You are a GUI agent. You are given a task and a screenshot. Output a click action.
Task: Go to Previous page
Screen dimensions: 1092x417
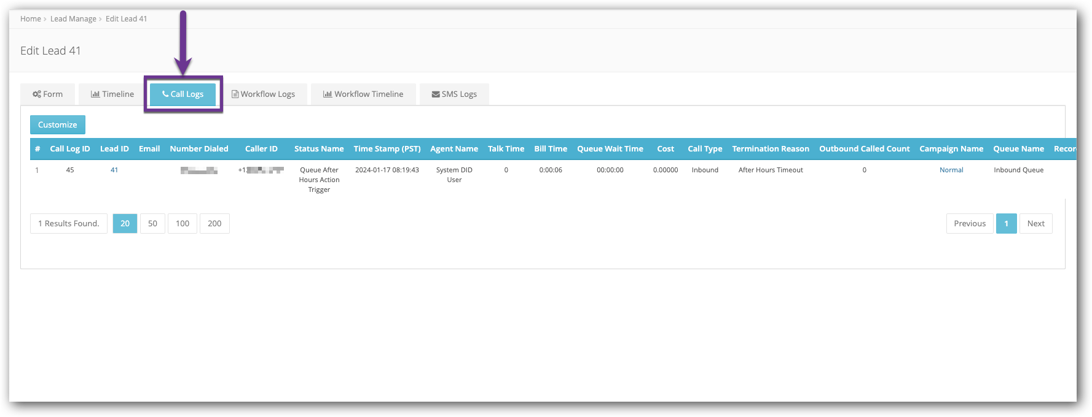[970, 223]
